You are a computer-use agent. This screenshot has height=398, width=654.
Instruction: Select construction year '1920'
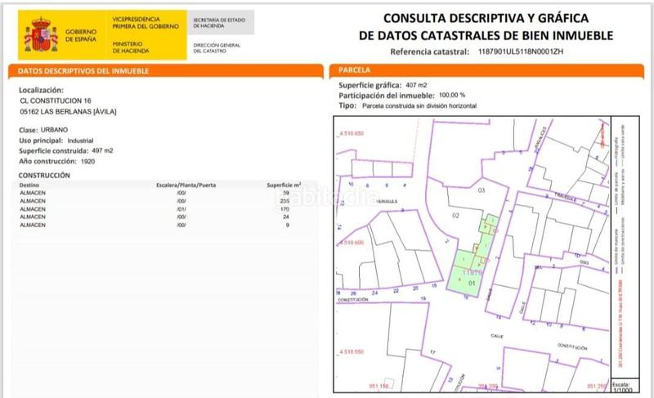[x=88, y=161]
